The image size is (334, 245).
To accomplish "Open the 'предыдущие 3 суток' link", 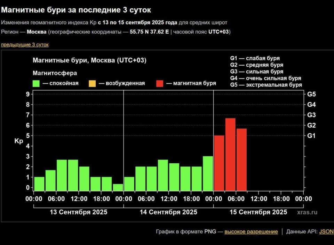I will pos(25,44).
